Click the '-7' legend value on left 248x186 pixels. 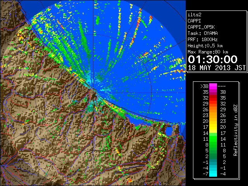coord(205,174)
